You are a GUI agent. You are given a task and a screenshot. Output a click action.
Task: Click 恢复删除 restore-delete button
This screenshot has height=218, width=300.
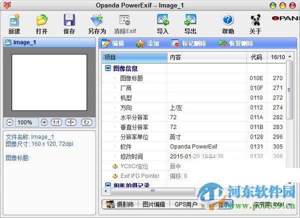pyautogui.click(x=235, y=43)
